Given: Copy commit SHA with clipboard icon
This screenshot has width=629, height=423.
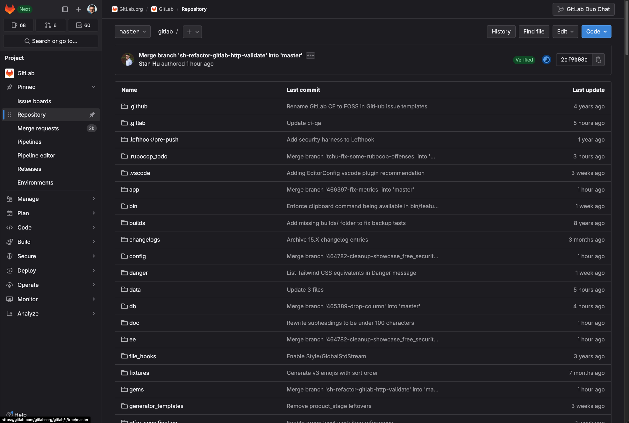Looking at the screenshot, I should pos(598,60).
